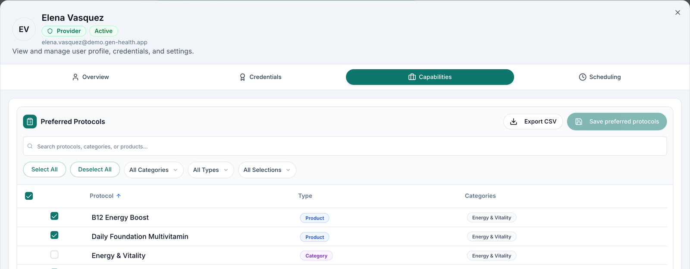Click the person icon on Overview tab
The image size is (690, 269).
click(x=75, y=77)
